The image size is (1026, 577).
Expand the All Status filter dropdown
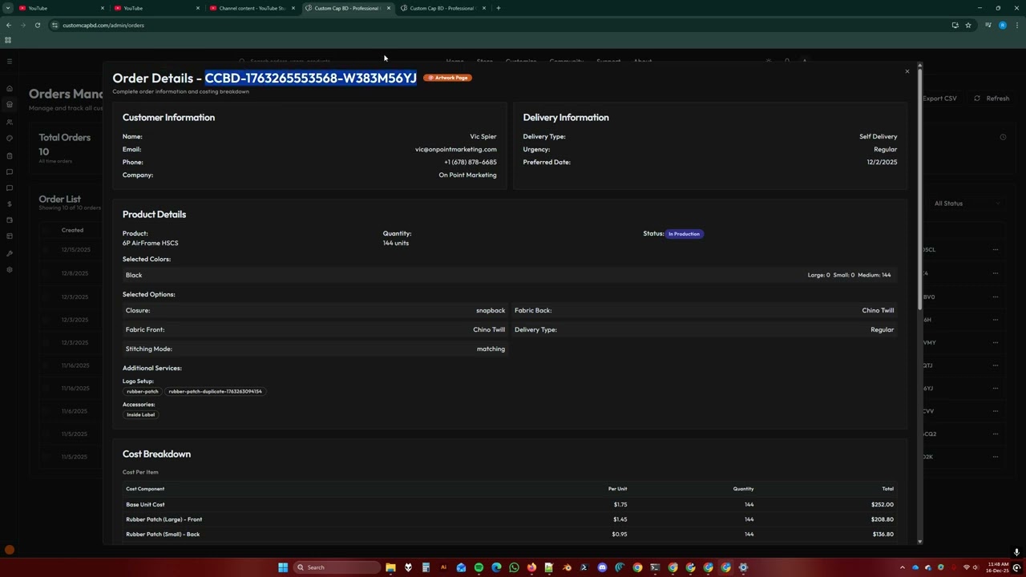[967, 204]
